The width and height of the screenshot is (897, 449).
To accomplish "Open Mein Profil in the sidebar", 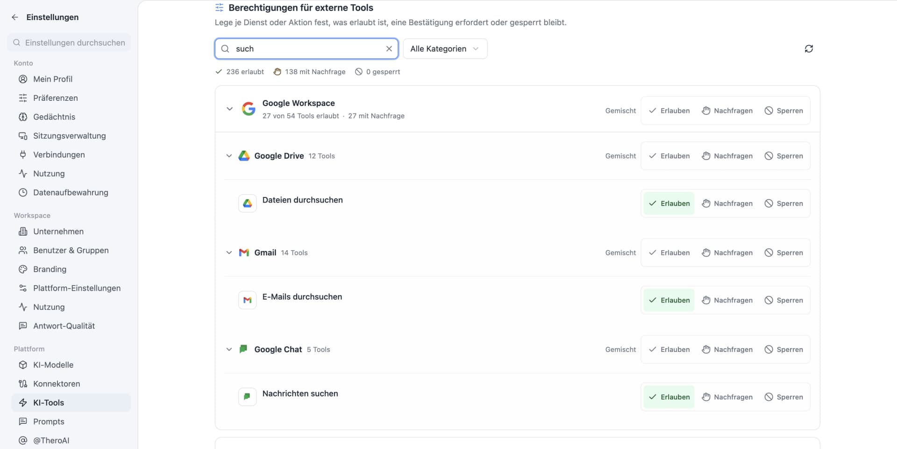I will point(71,79).
